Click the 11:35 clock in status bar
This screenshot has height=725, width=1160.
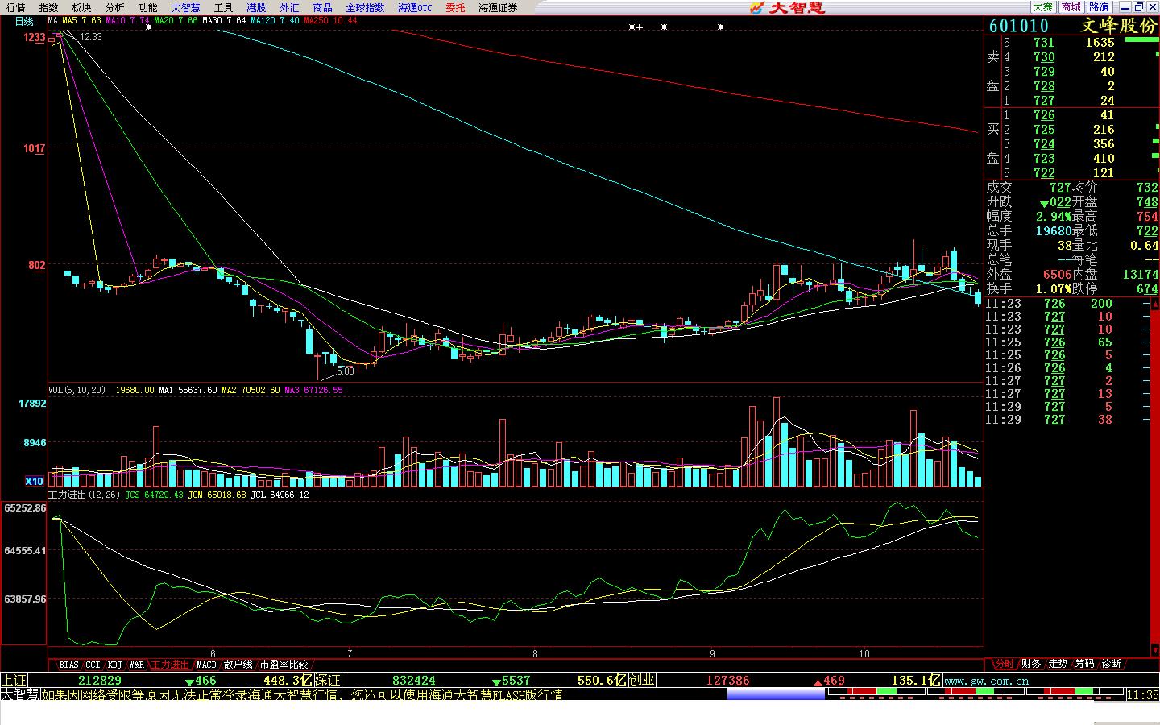[x=1142, y=694]
